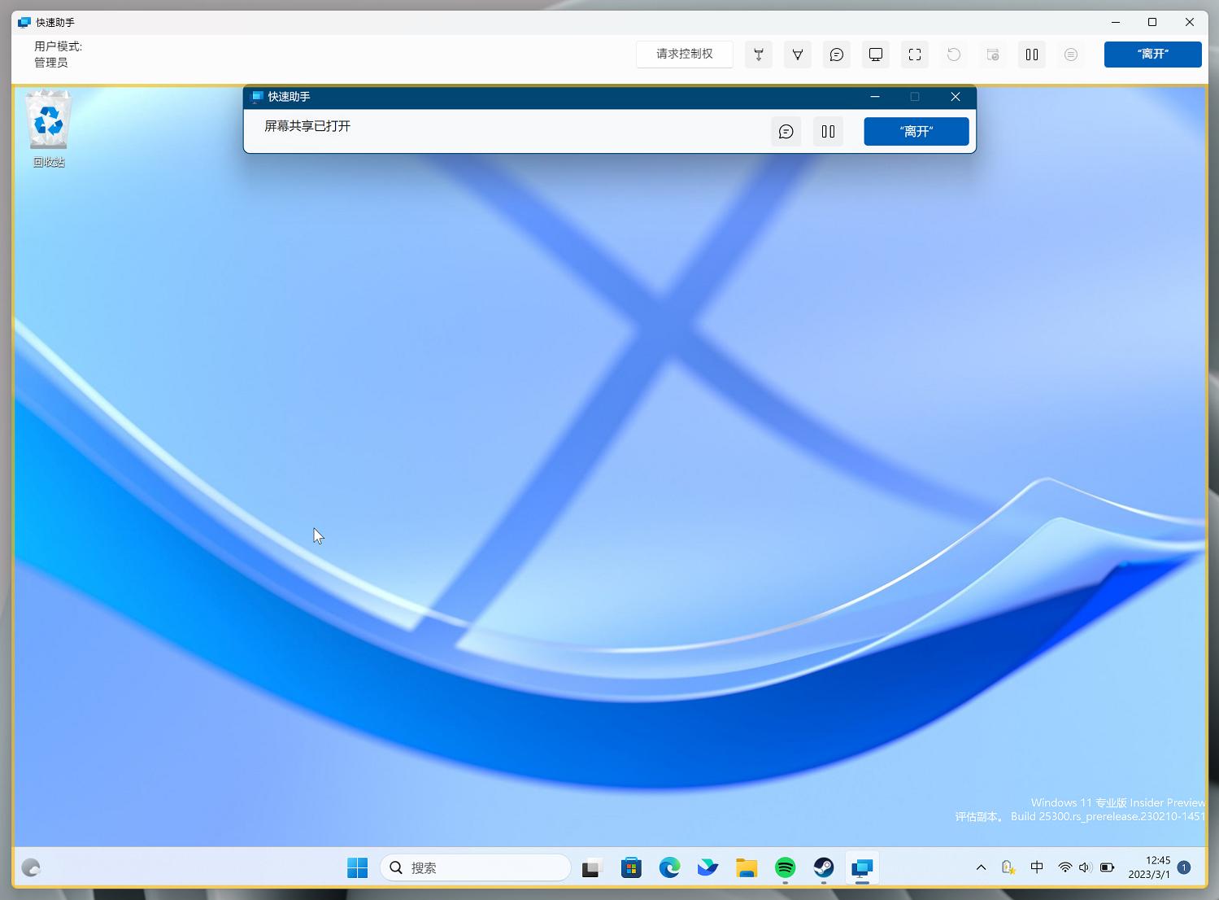Open Steam from the taskbar

point(824,868)
